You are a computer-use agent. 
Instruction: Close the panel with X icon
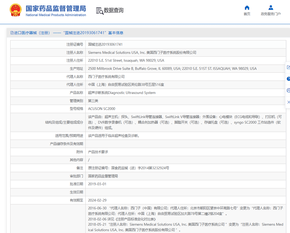(288, 102)
